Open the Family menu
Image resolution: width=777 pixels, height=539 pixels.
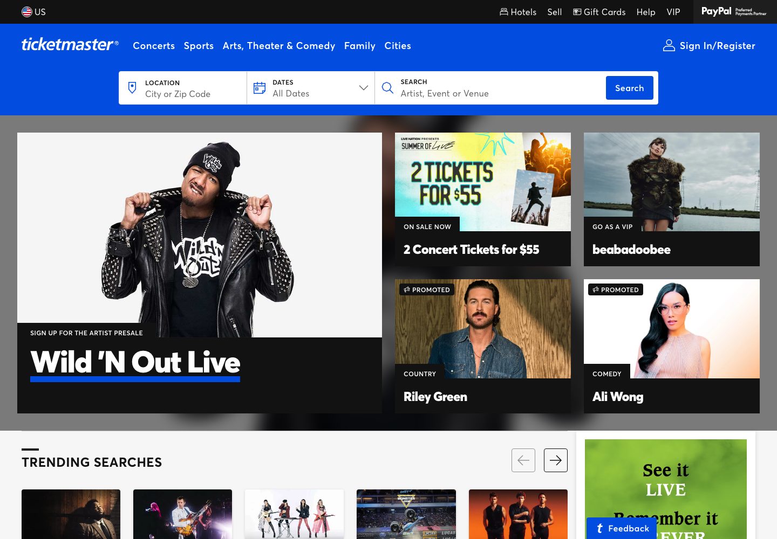pos(360,46)
